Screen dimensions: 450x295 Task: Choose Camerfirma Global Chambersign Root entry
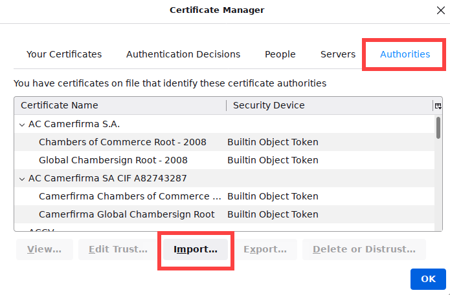click(126, 214)
